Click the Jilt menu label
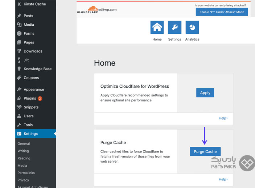The image size is (272, 188). 26,60
